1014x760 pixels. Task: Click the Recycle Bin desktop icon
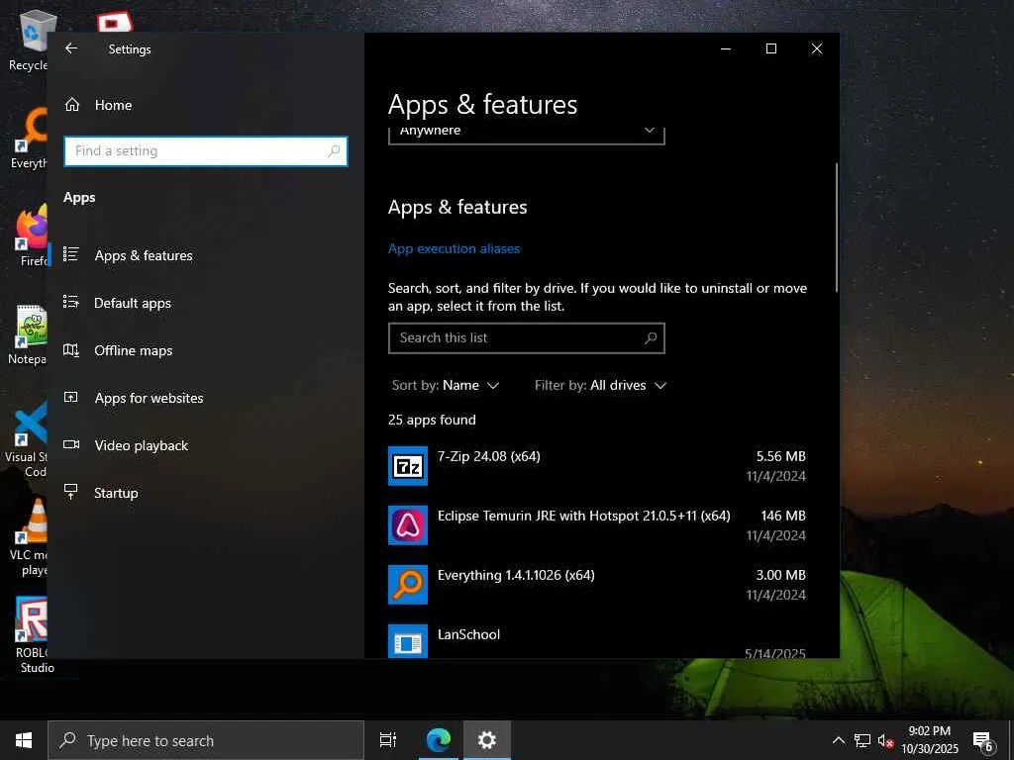[29, 40]
